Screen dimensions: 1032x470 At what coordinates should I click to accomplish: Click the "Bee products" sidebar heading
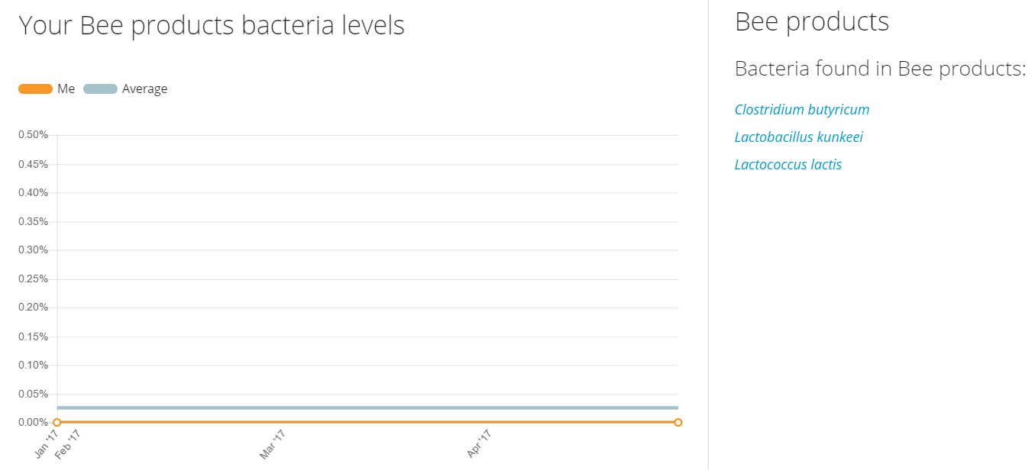click(x=811, y=21)
